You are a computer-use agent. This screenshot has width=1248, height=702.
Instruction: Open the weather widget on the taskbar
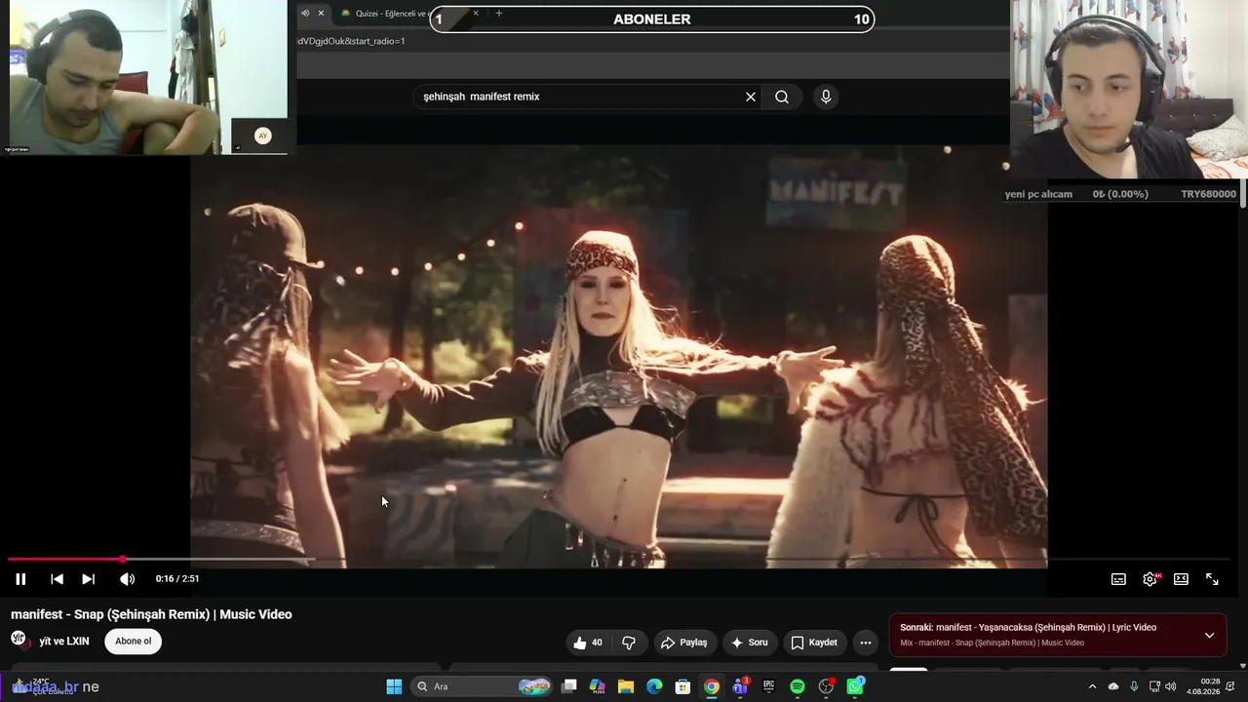44,686
